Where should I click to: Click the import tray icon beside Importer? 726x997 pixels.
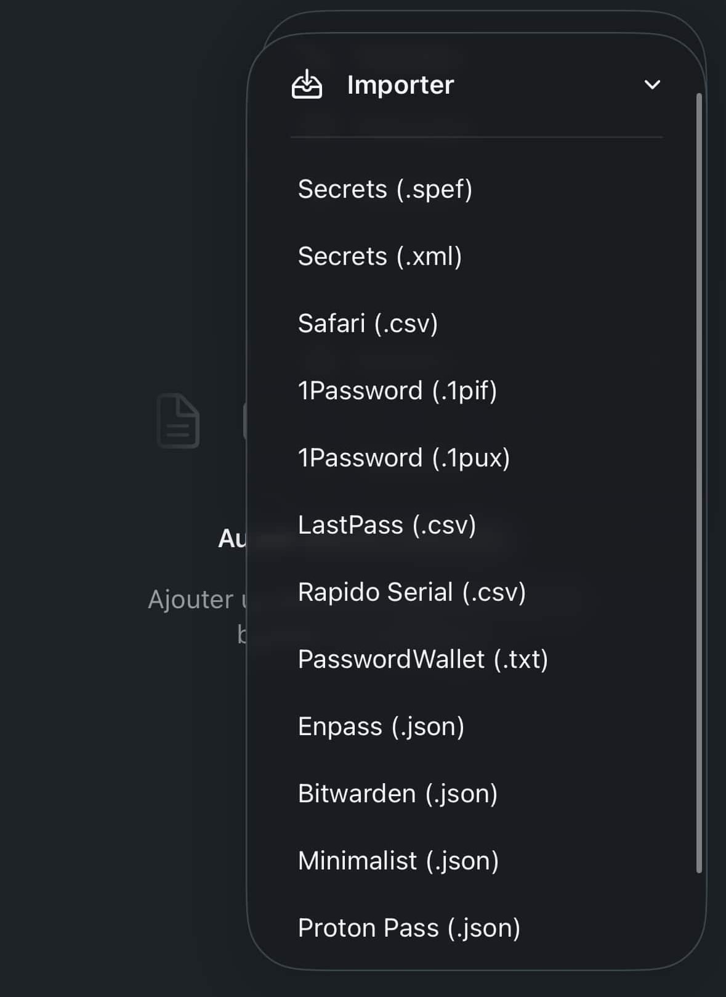point(307,85)
